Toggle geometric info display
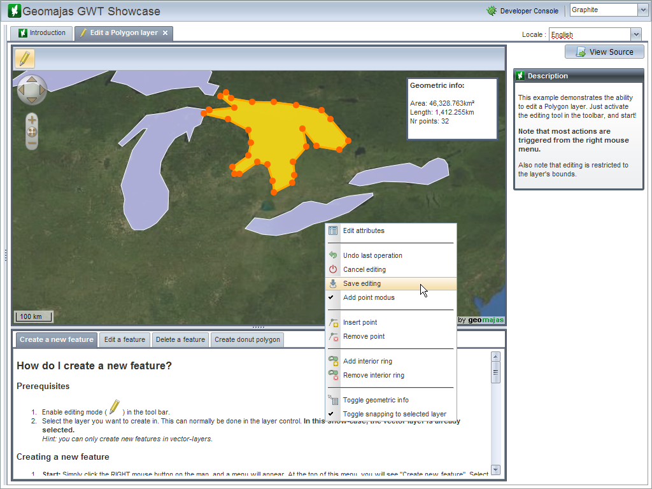Screen dimensions: 652x489 pos(376,400)
